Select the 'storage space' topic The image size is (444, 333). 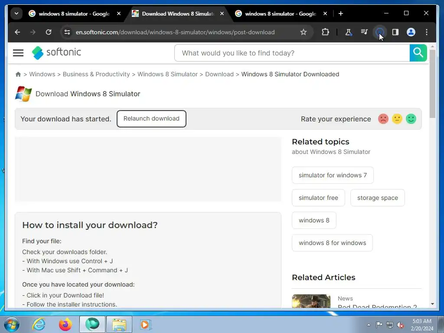[378, 198]
